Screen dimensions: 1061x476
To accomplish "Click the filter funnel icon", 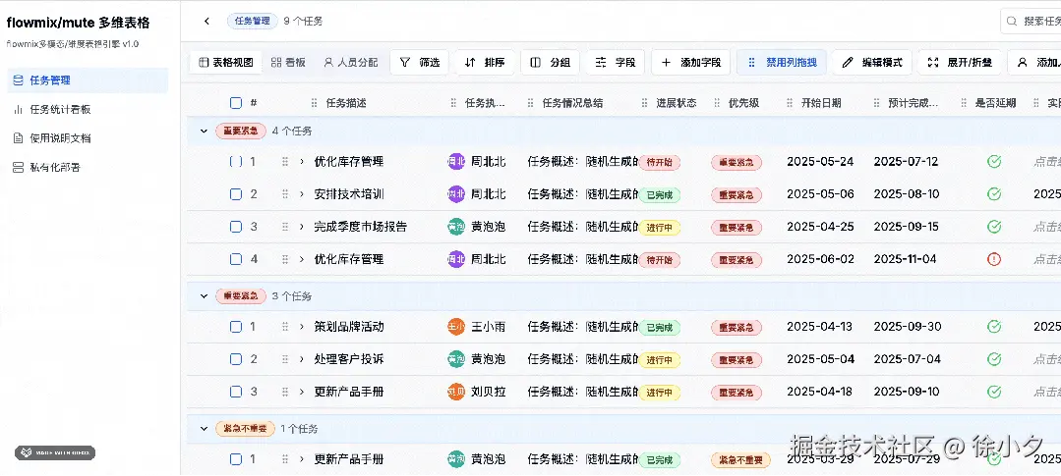I will 405,63.
